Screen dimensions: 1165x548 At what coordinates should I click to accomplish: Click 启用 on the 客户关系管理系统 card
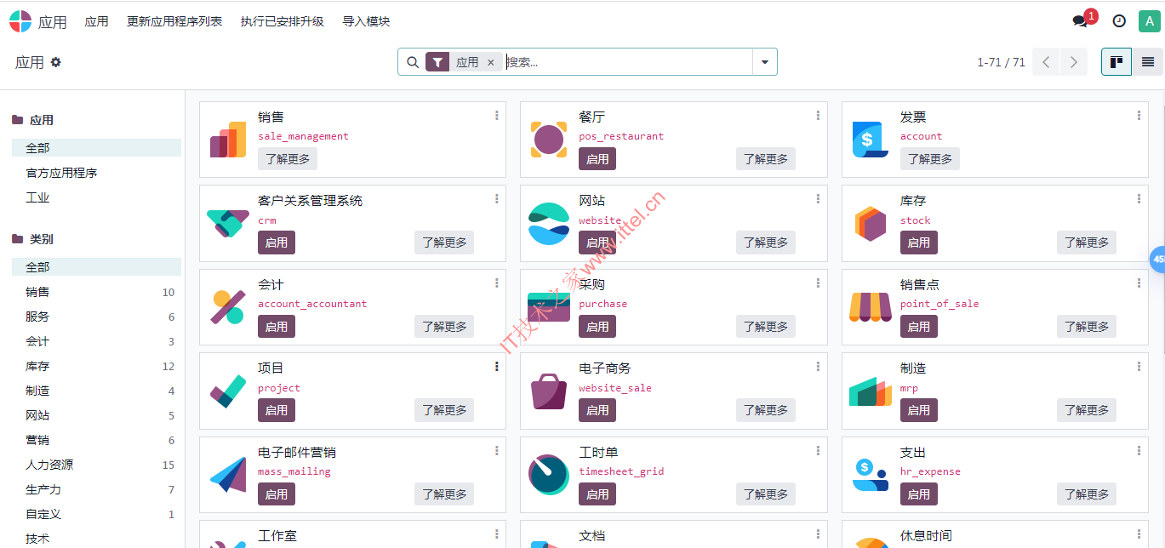(x=277, y=243)
